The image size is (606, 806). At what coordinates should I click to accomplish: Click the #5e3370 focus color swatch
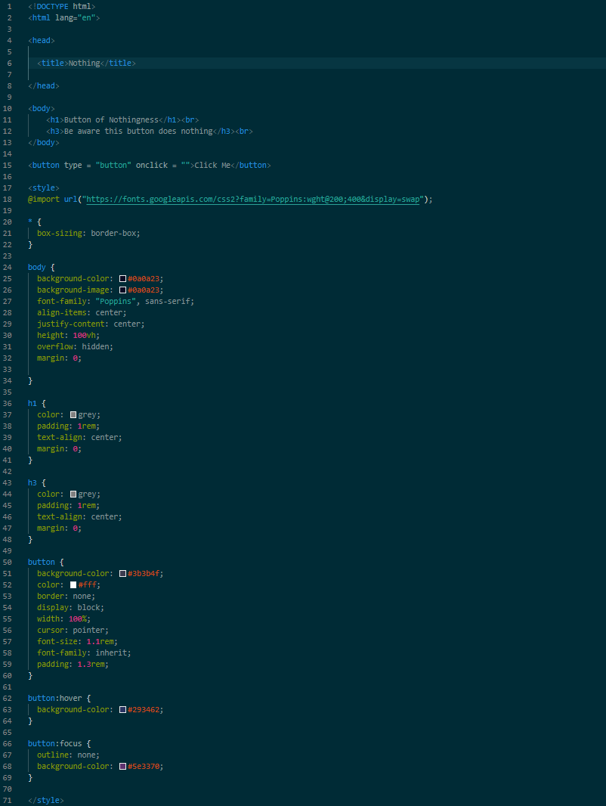click(x=124, y=766)
